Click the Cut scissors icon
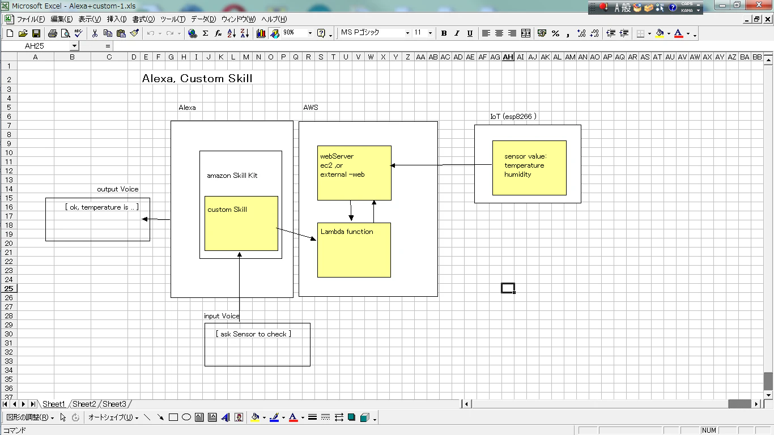Viewport: 774px width, 435px height. click(95, 33)
